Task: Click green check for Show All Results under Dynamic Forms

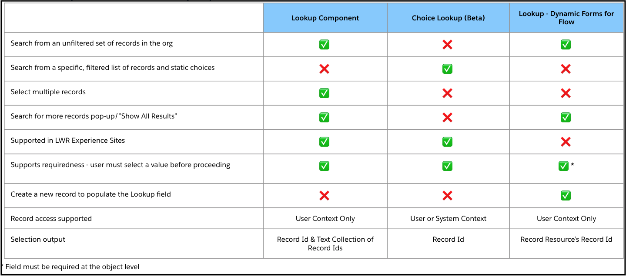Action: point(566,117)
